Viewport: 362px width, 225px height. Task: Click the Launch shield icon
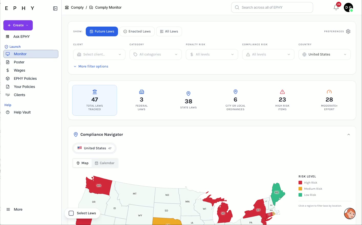[6, 47]
